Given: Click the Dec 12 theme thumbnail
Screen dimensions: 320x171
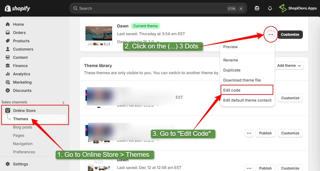Looking at the screenshot, I should (99, 165).
